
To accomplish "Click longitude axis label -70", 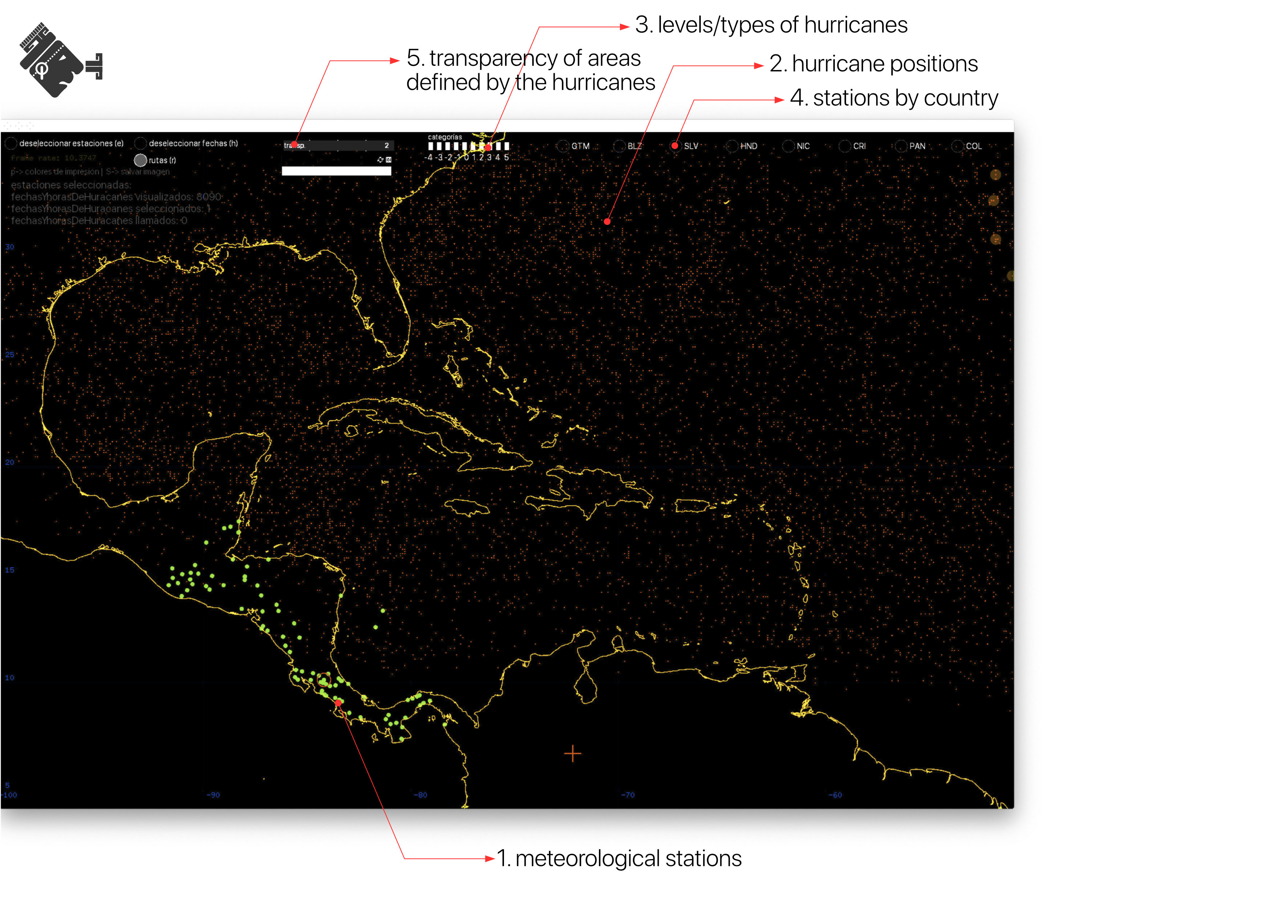I will click(x=628, y=795).
